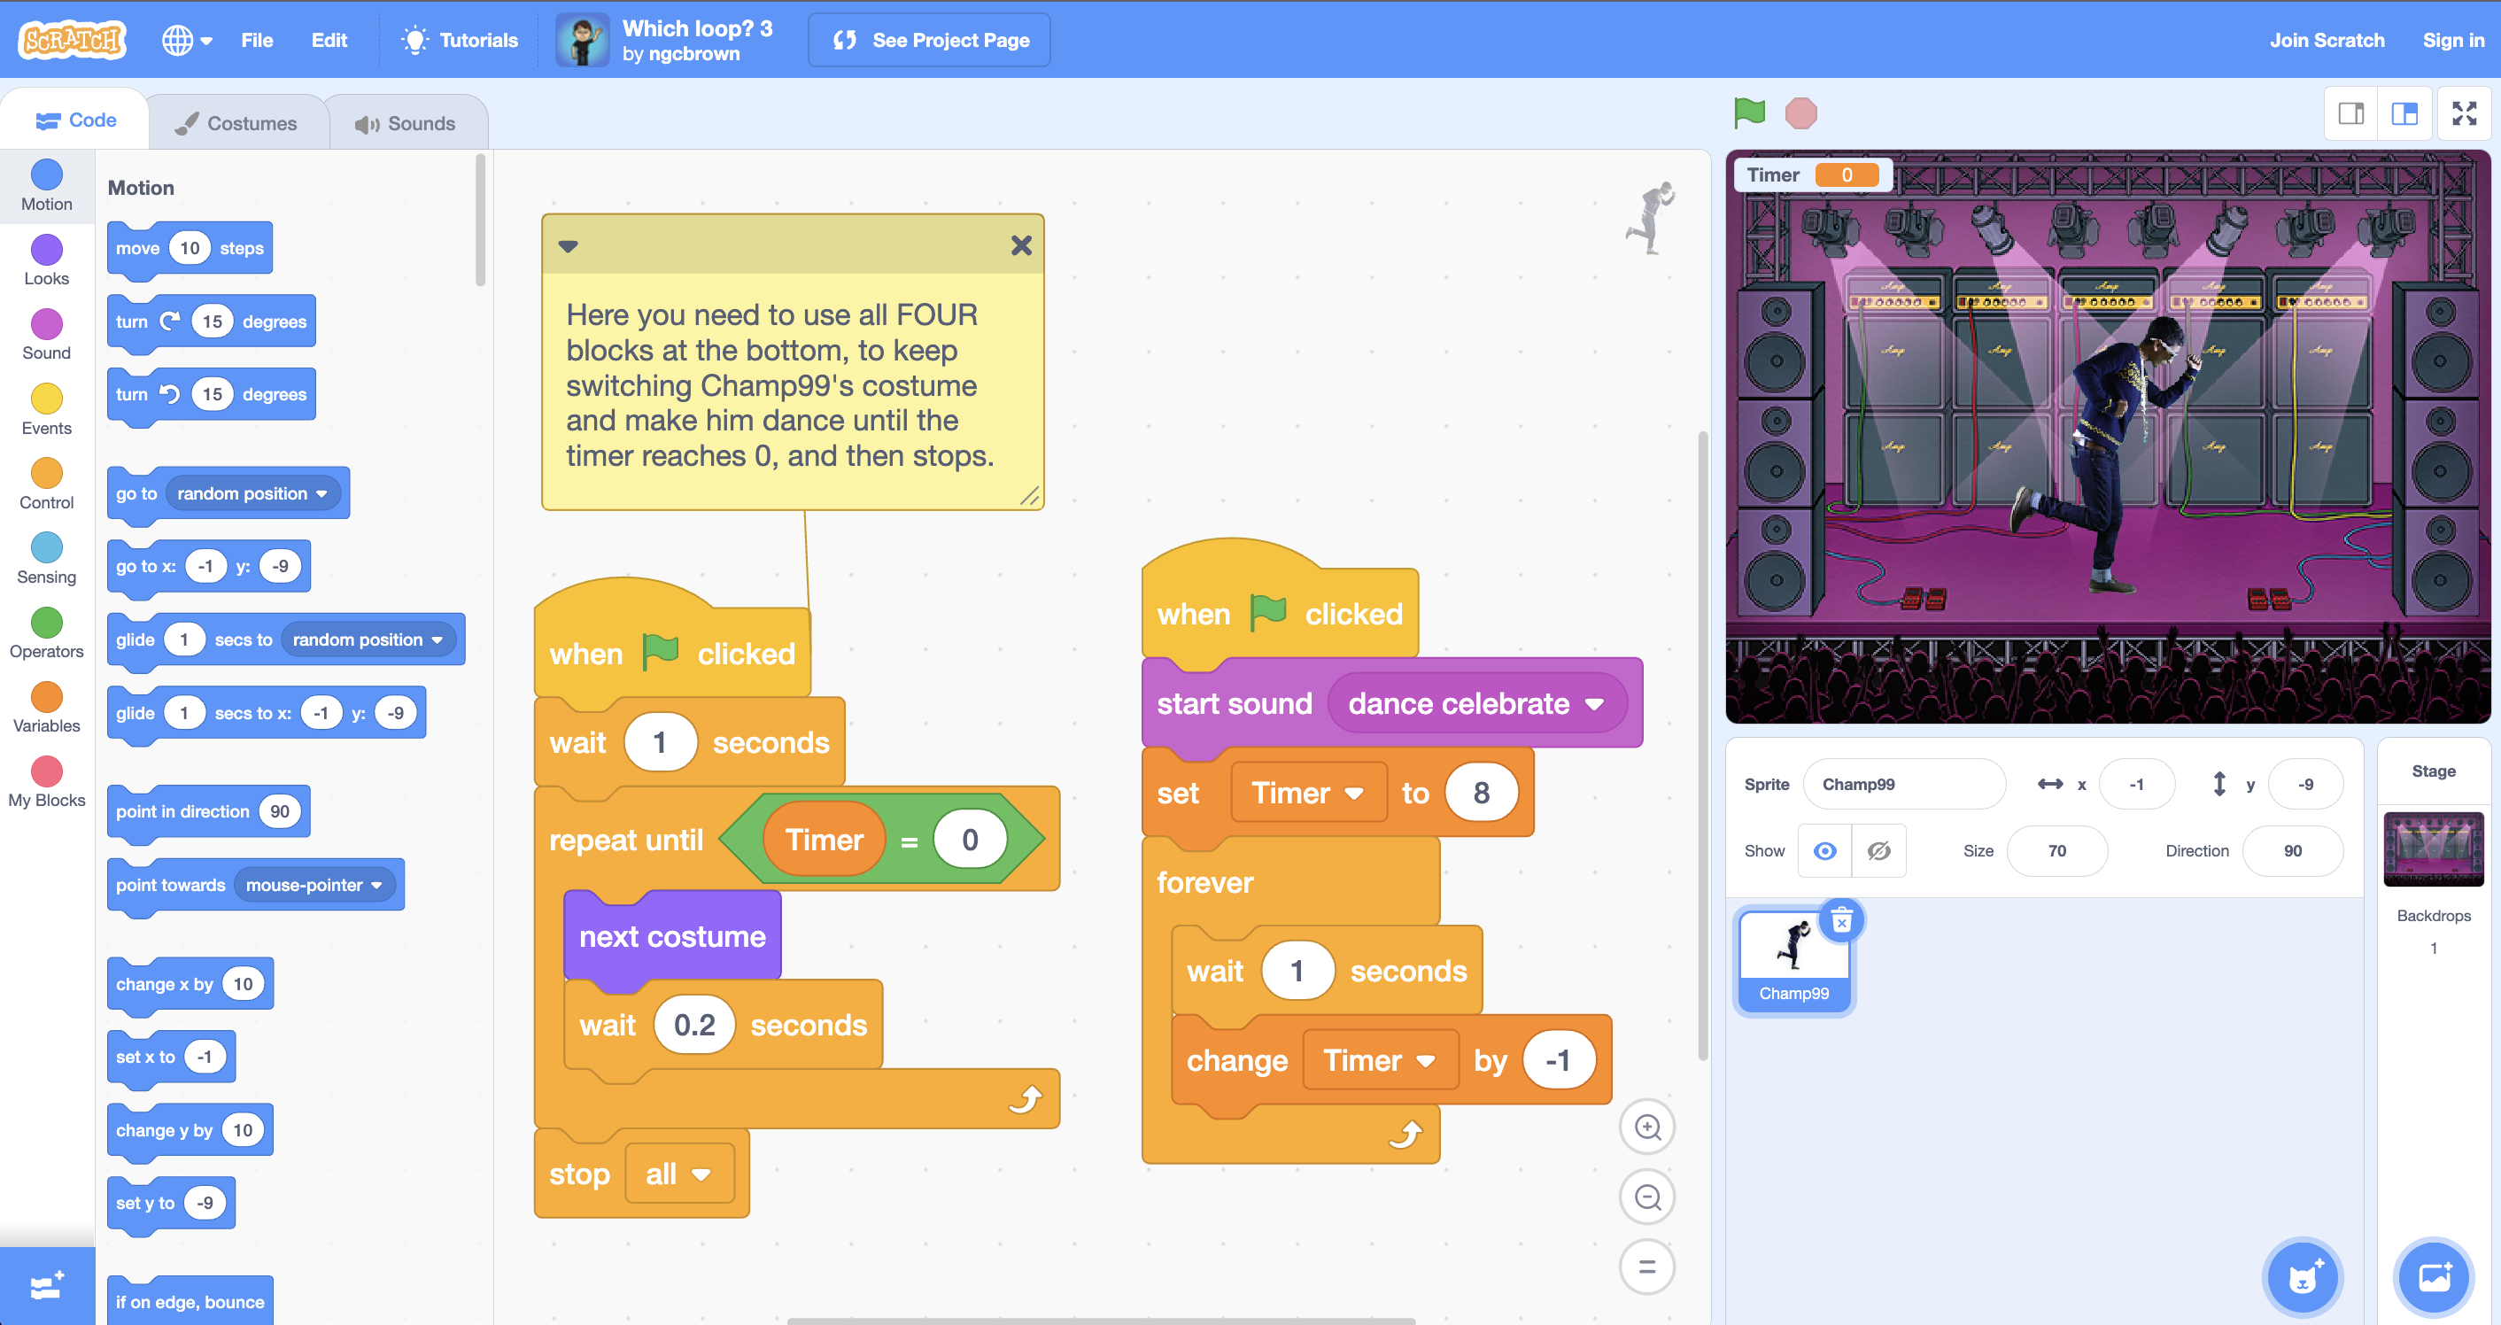Click the sprite Direction field
Screen dimensions: 2501x1325
(2293, 850)
